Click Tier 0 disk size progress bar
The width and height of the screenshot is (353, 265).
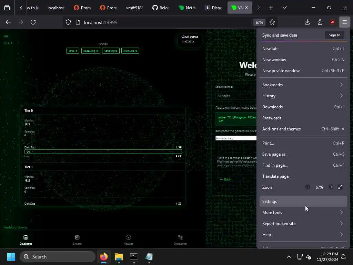[103, 152]
